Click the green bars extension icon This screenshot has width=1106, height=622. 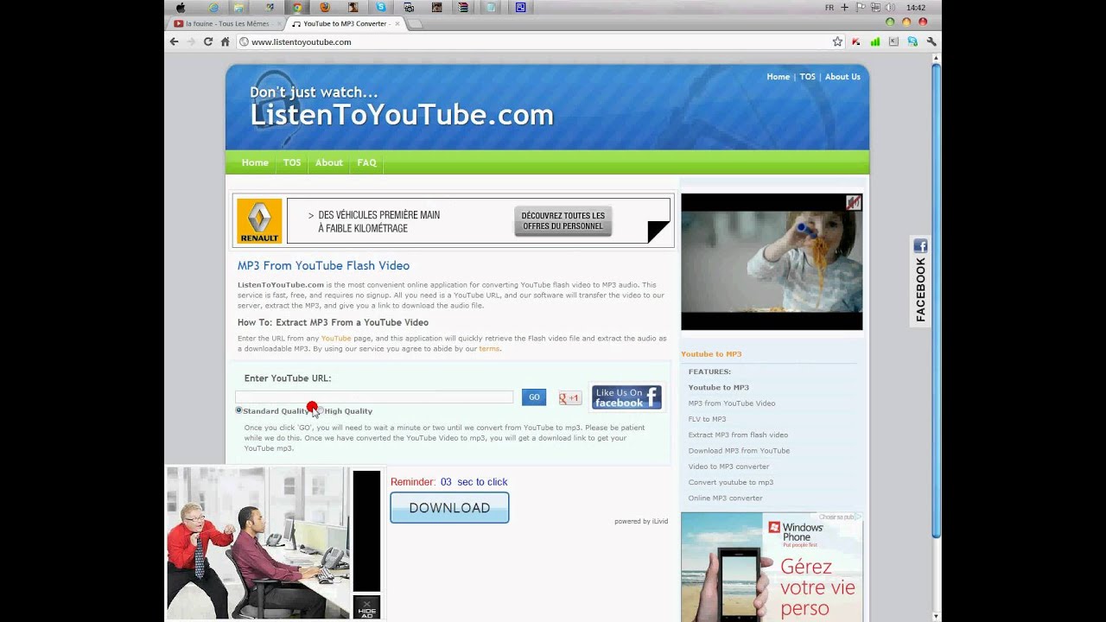(x=875, y=41)
